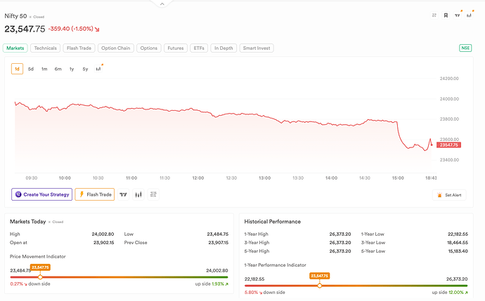This screenshot has height=301, width=485.
Task: Click the candlestick icon below the price chart
Action: tap(138, 194)
